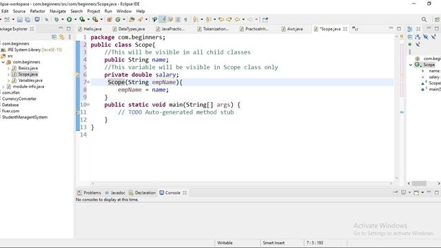Open the Refactor menu

[x=38, y=11]
